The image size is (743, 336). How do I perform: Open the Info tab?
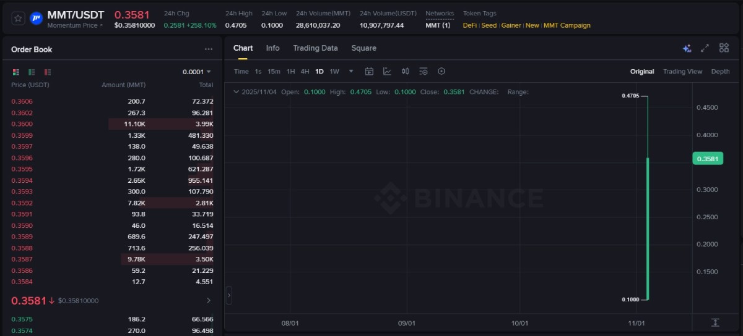tap(272, 48)
